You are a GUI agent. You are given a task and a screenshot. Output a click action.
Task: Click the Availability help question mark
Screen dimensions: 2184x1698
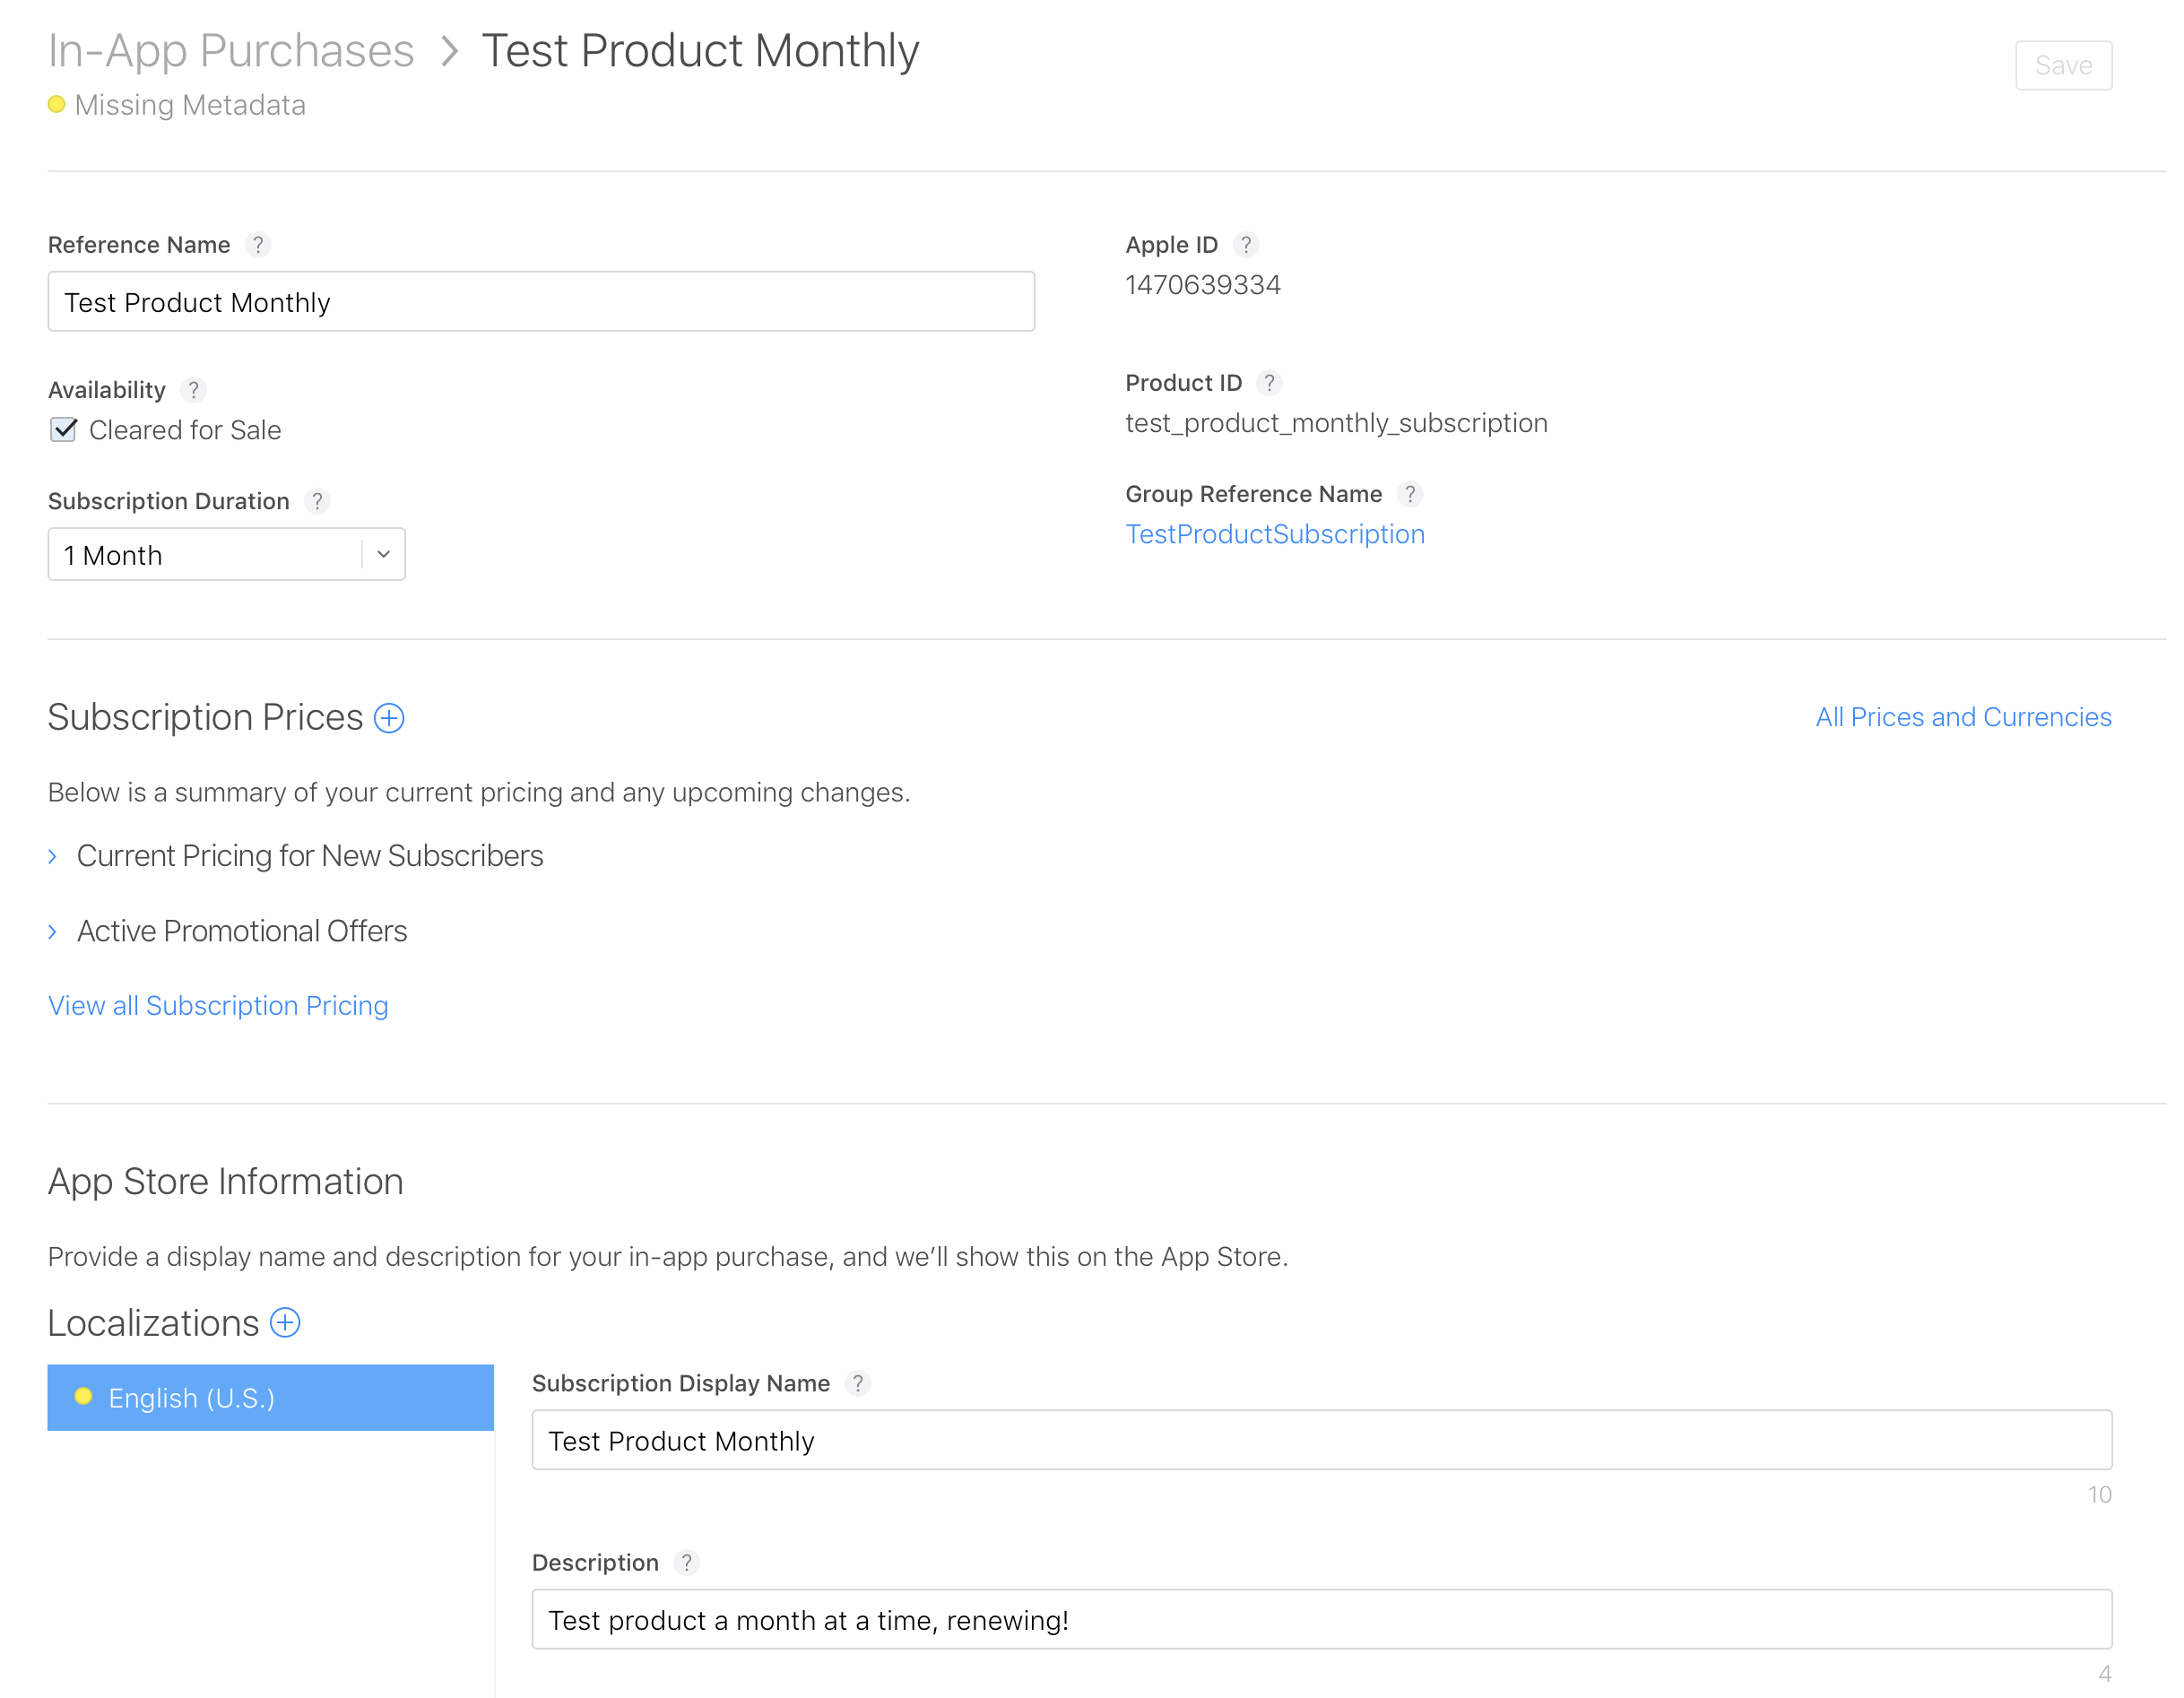pos(194,391)
